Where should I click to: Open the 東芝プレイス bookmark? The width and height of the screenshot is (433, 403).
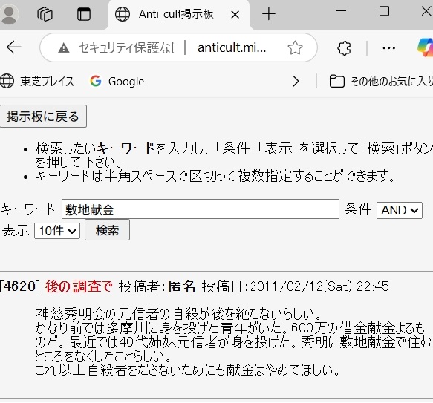coord(37,81)
